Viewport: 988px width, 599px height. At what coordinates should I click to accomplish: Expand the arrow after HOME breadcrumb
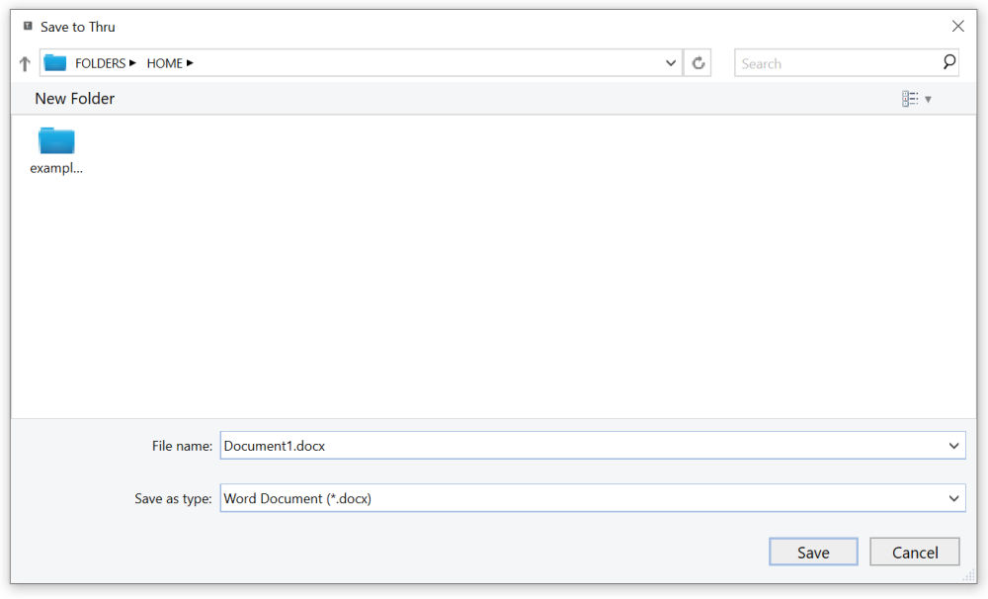click(x=190, y=63)
